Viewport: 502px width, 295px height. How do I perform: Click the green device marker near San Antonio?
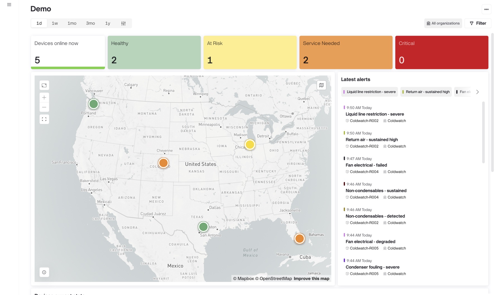point(203,227)
